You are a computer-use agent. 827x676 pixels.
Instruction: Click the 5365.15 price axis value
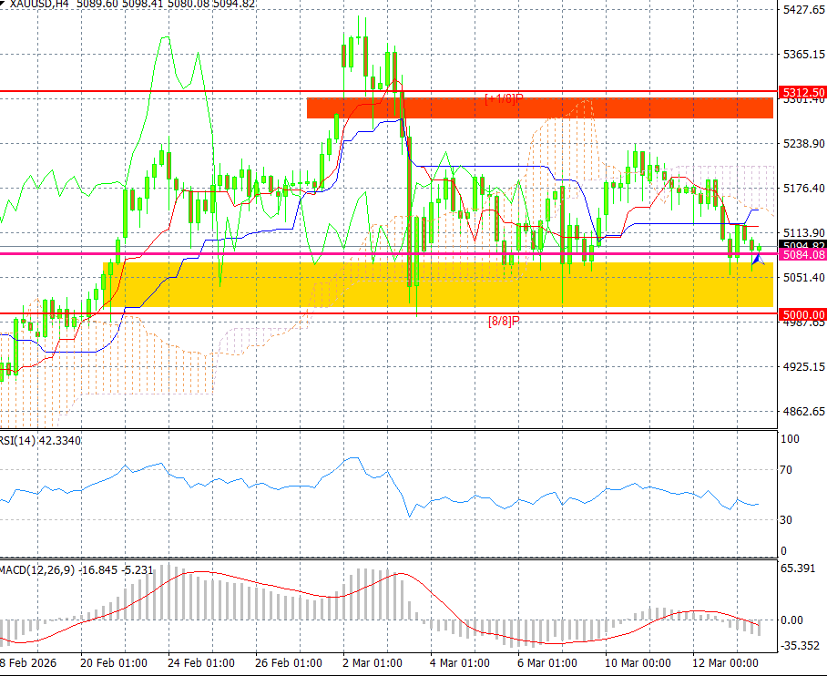(804, 55)
